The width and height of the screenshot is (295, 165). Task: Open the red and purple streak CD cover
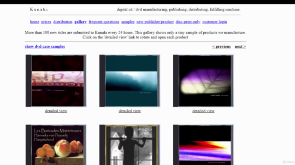click(x=203, y=145)
